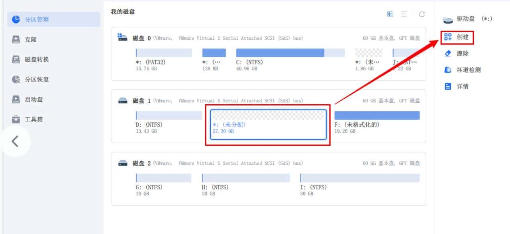Click the 我的磁盘 heading

click(123, 12)
